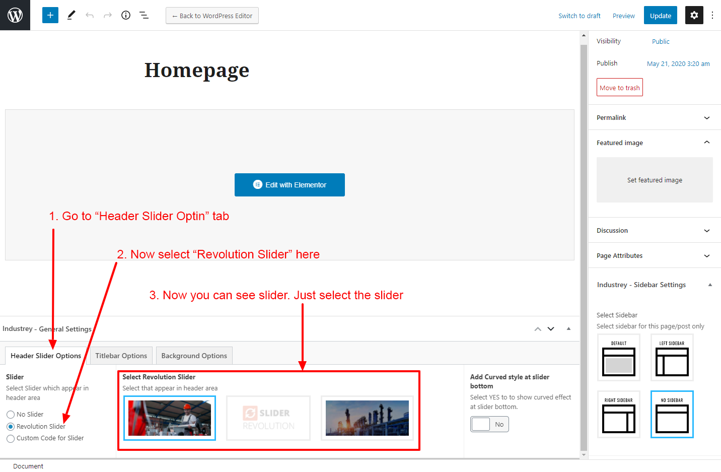Expand the Discussion section
The image size is (721, 472).
point(655,231)
